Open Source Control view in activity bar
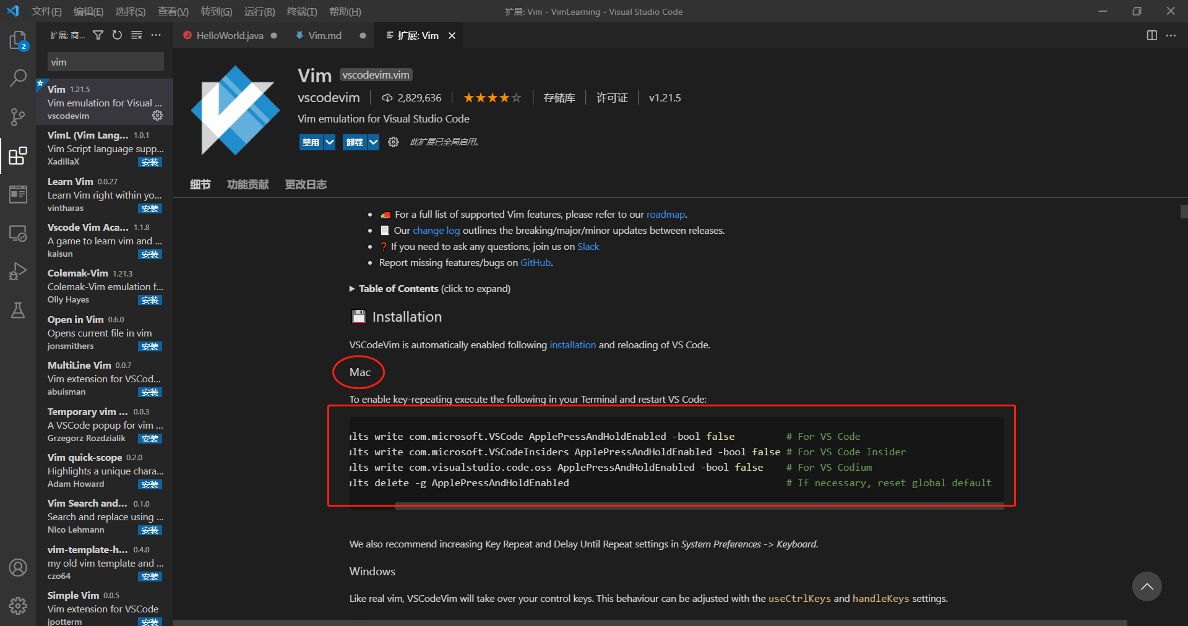The image size is (1188, 626). [x=18, y=117]
